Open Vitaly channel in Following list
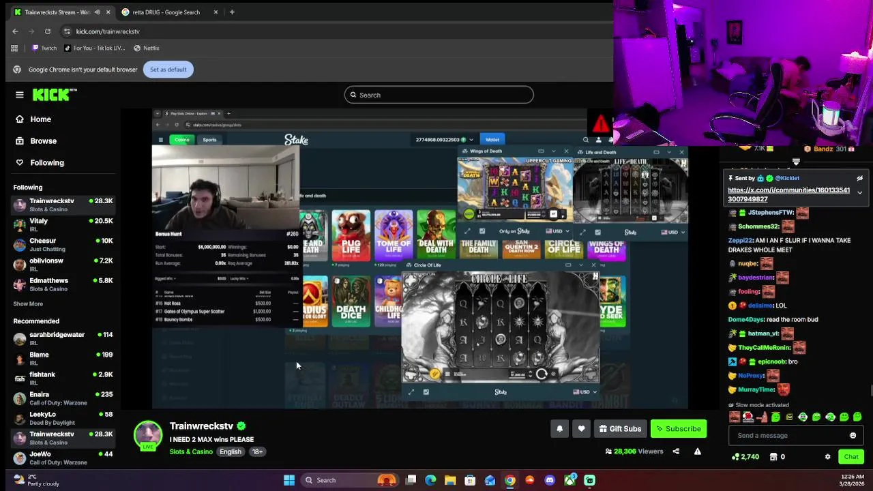 click(x=63, y=224)
